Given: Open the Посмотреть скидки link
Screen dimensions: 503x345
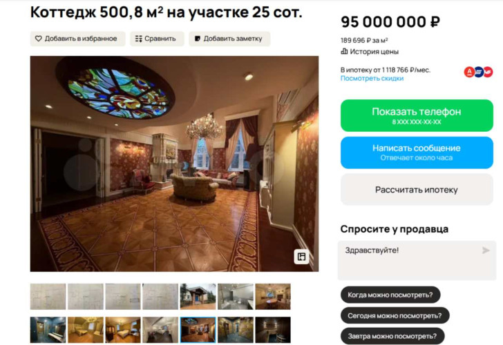Looking at the screenshot, I should 372,79.
